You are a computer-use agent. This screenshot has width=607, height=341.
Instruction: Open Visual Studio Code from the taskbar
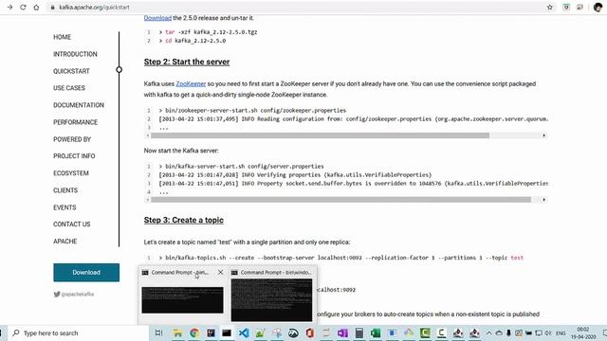click(x=244, y=332)
